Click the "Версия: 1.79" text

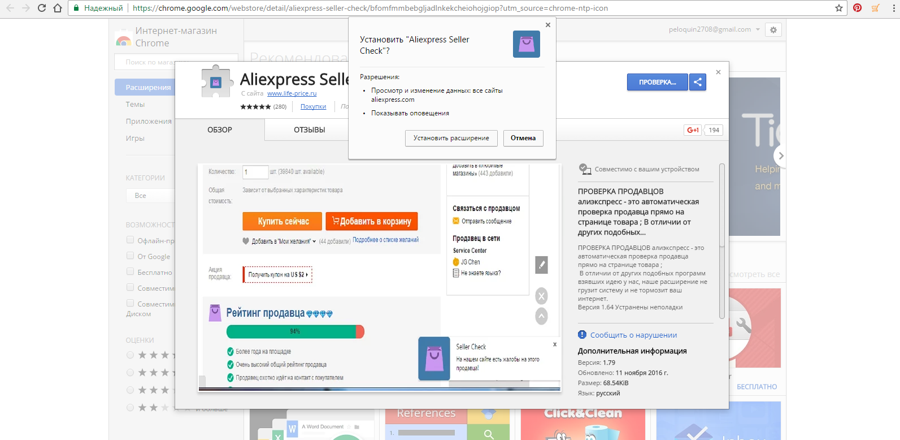tap(597, 363)
